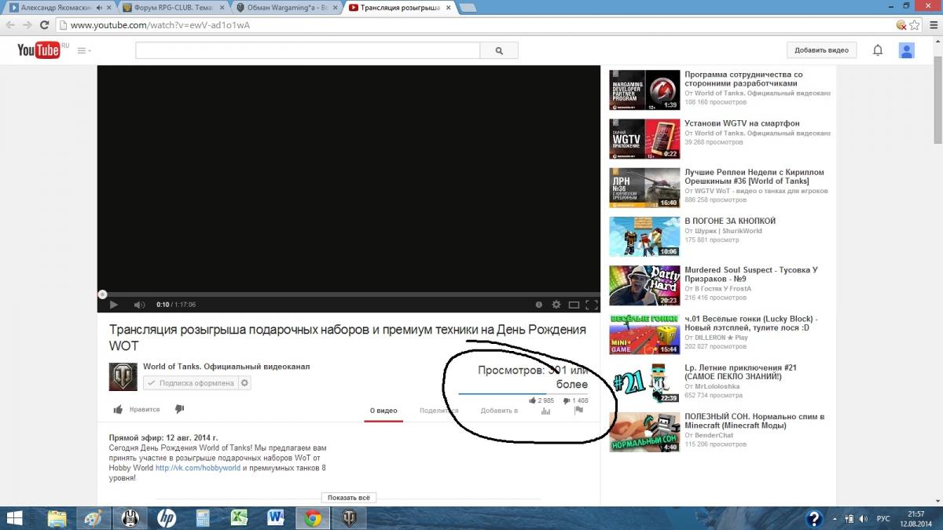Click the Добавить видео button
The height and width of the screenshot is (530, 943).
[821, 50]
